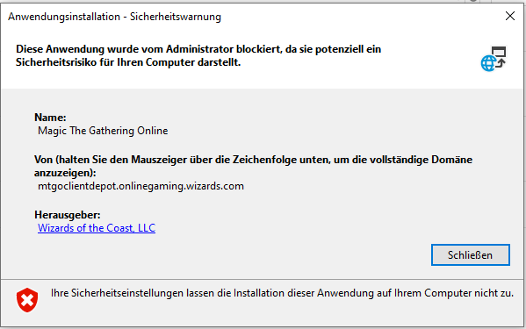
Task: Click the blue globe in the header icon
Action: (488, 63)
